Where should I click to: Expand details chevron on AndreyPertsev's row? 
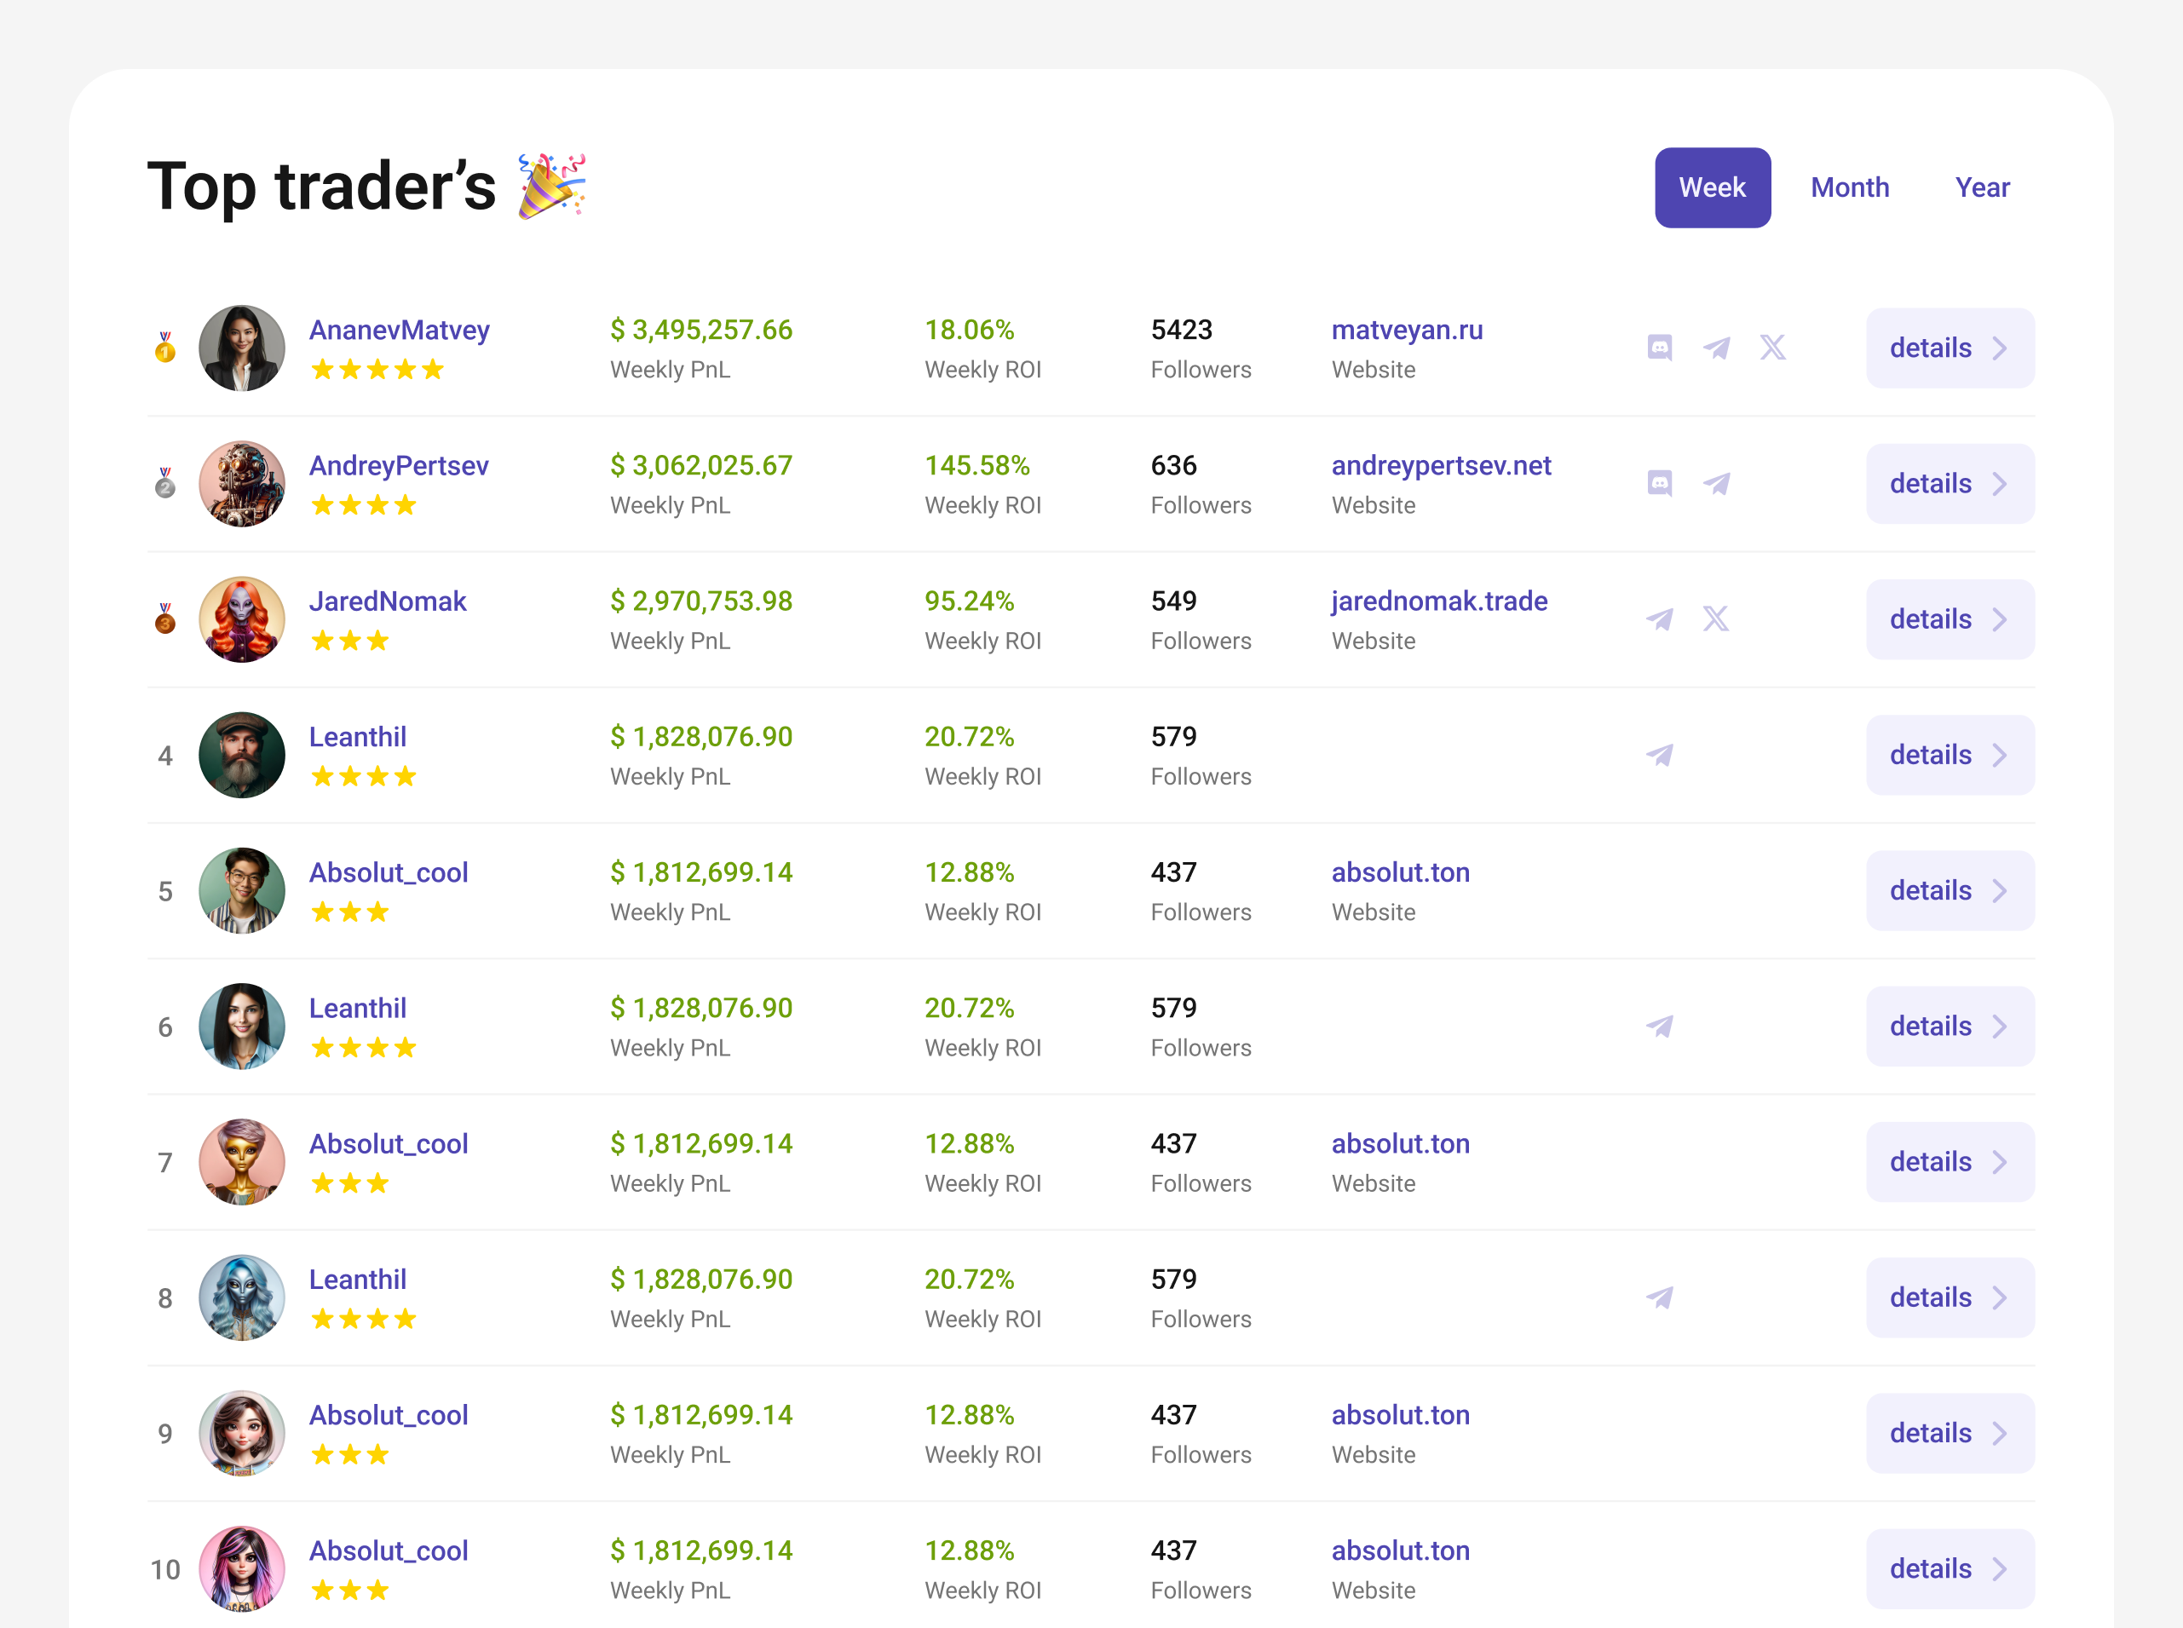[2001, 484]
